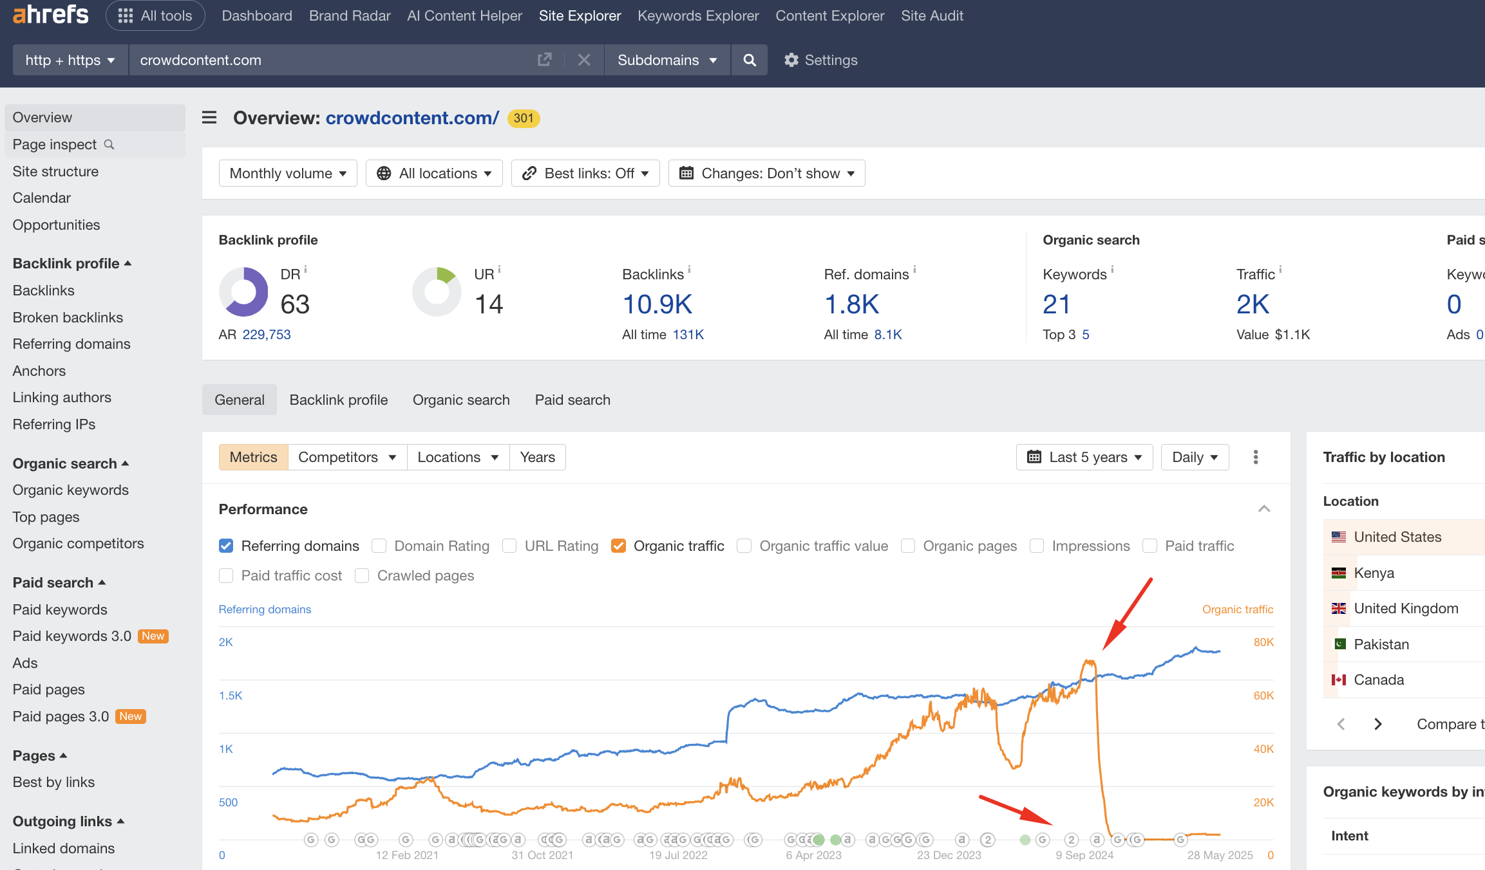This screenshot has height=870, width=1485.
Task: Click the 301 redirect badge
Action: click(x=524, y=118)
